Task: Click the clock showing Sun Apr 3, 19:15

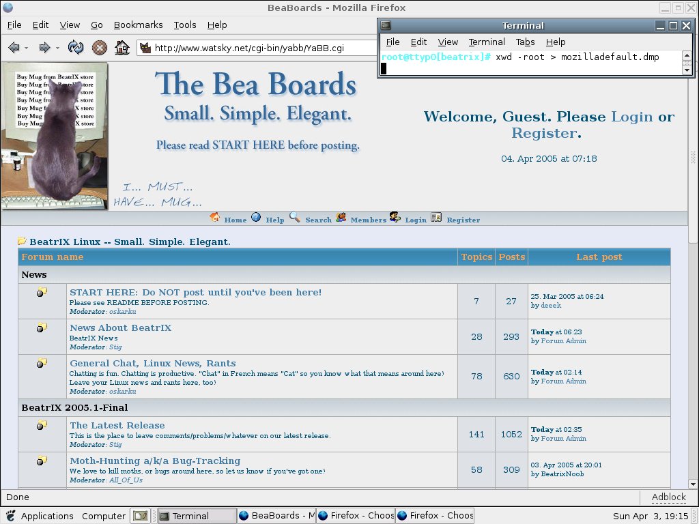Action: point(651,516)
